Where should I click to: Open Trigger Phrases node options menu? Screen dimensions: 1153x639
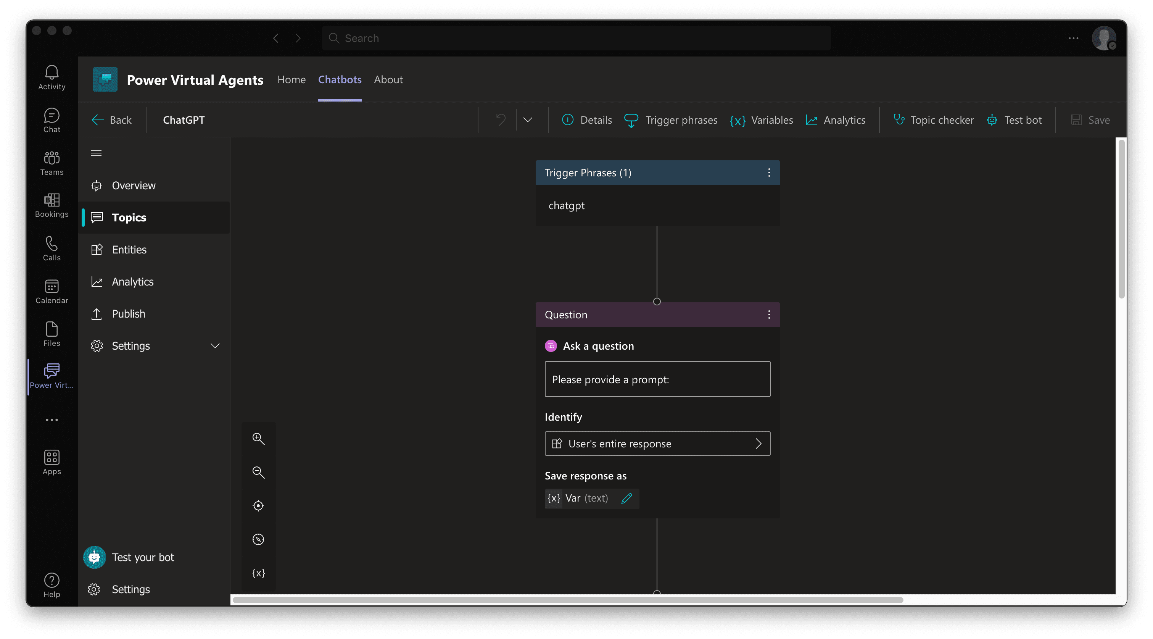769,173
